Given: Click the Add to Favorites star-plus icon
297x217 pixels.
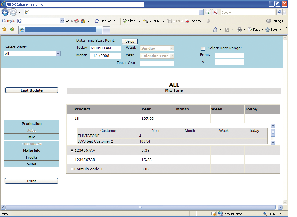Looking at the screenshot, I should click(x=12, y=30).
